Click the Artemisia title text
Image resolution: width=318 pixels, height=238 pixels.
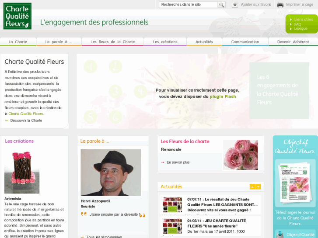point(13,199)
